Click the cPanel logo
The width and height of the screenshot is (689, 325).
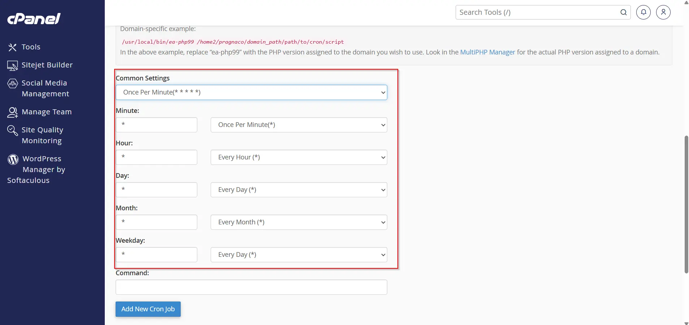tap(34, 19)
